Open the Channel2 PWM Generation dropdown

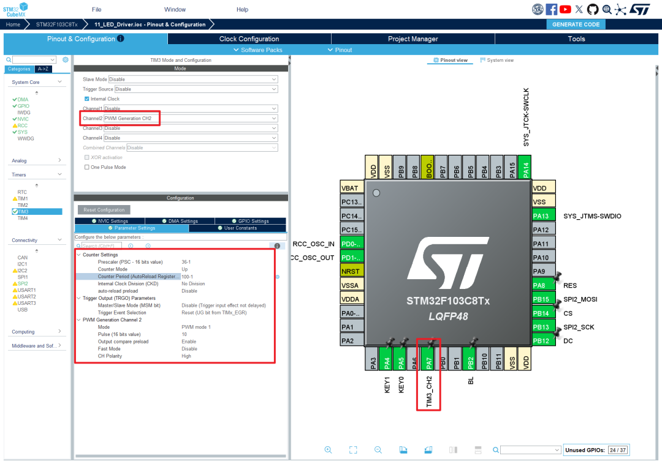coord(191,118)
